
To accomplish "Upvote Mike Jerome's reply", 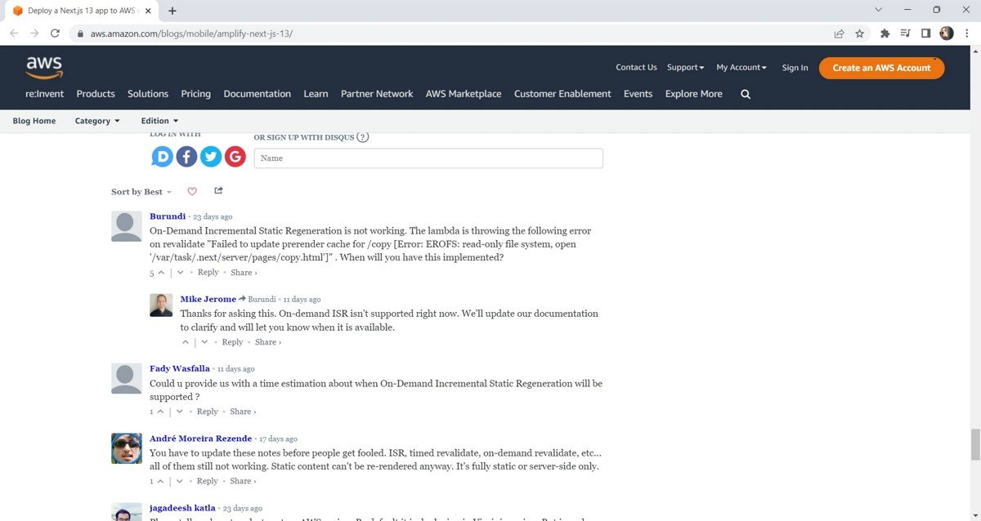I will click(x=186, y=342).
